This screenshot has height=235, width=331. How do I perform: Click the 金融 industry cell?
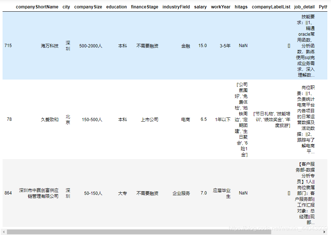(x=186, y=46)
